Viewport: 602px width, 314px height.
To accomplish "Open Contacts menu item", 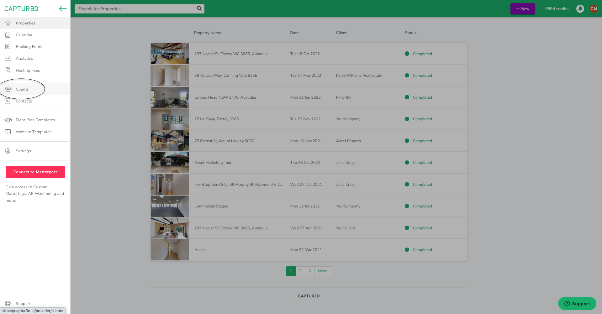I will coord(35,101).
